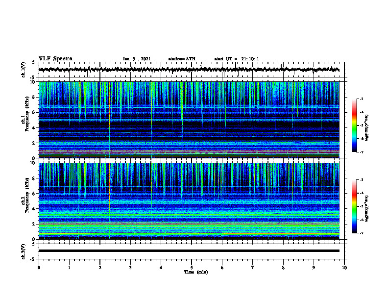Click the ch.1 colorbar 'log(PSD)(V²/Hz)' label

(x=367, y=128)
